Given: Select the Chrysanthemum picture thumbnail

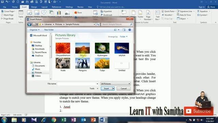Looking at the screenshot, I should (63, 48).
